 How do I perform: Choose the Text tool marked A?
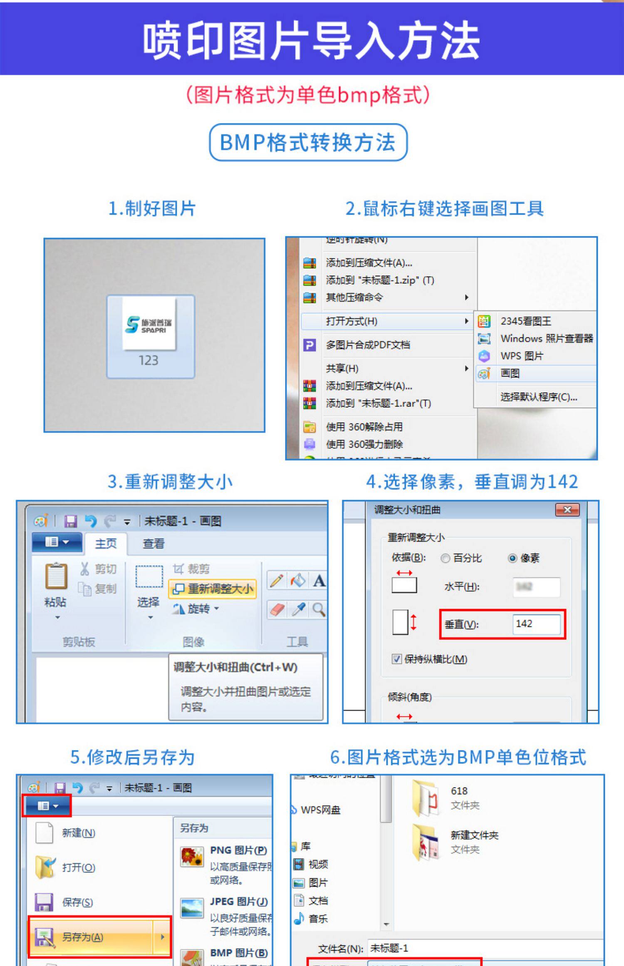(x=319, y=580)
